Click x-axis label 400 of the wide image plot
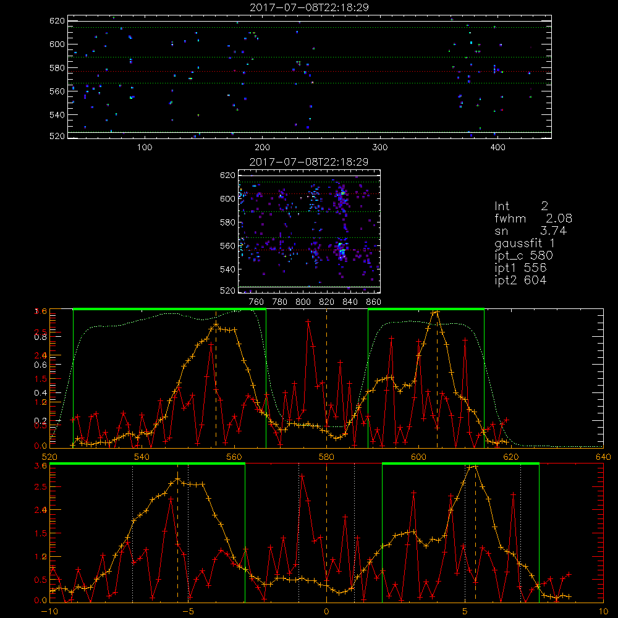Image resolution: width=618 pixels, height=618 pixels. 497,148
